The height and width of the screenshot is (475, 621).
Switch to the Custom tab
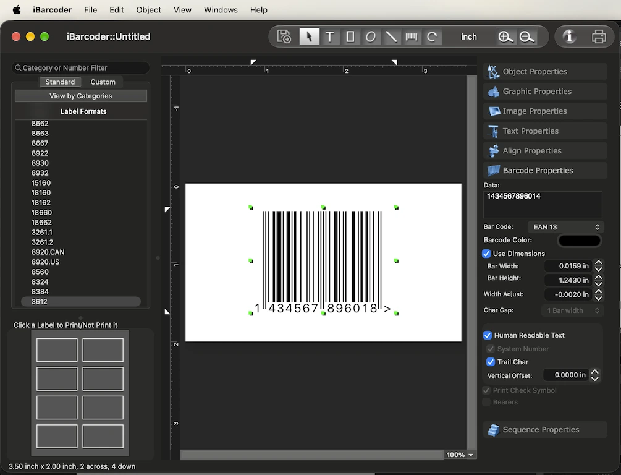click(x=103, y=82)
